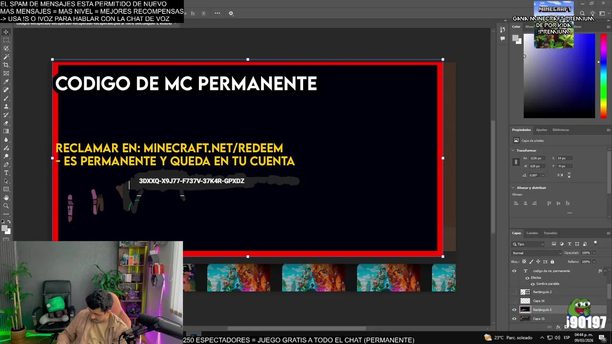Click the hue slider strip
The width and height of the screenshot is (612, 344).
click(x=604, y=76)
